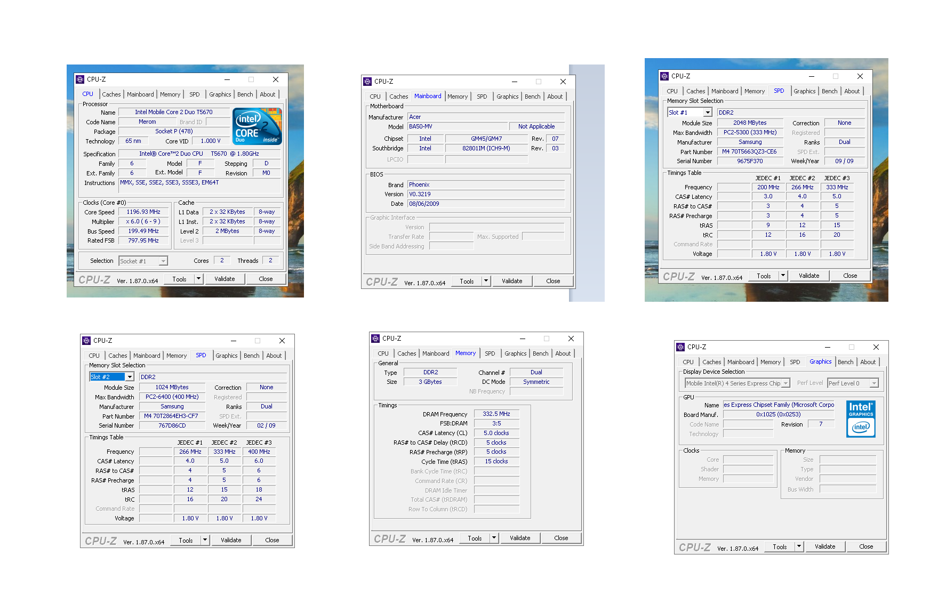Viewport: 930px width, 595px height.
Task: Open Tools arrow menu in Acer Mainboard window
Action: pos(486,281)
